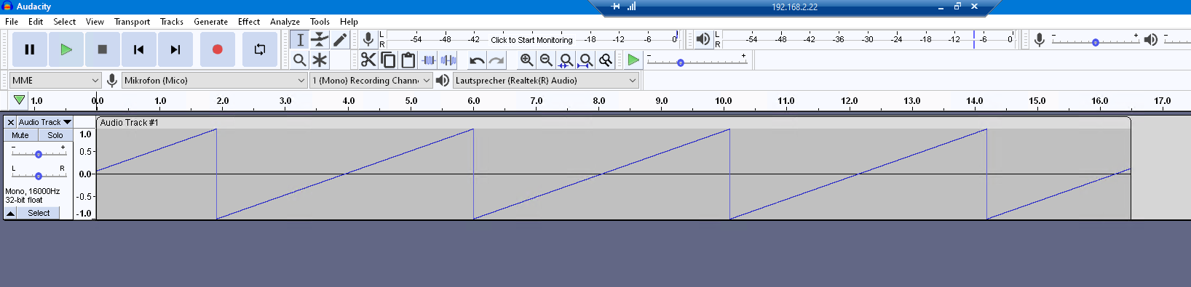Open the Audio Track name dropdown menu
1191x287 pixels.
[45, 122]
